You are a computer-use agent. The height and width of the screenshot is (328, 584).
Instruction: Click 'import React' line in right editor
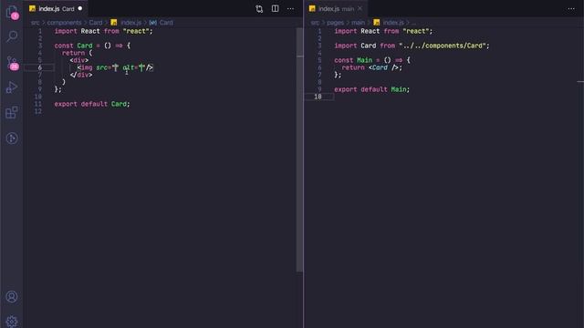383,31
